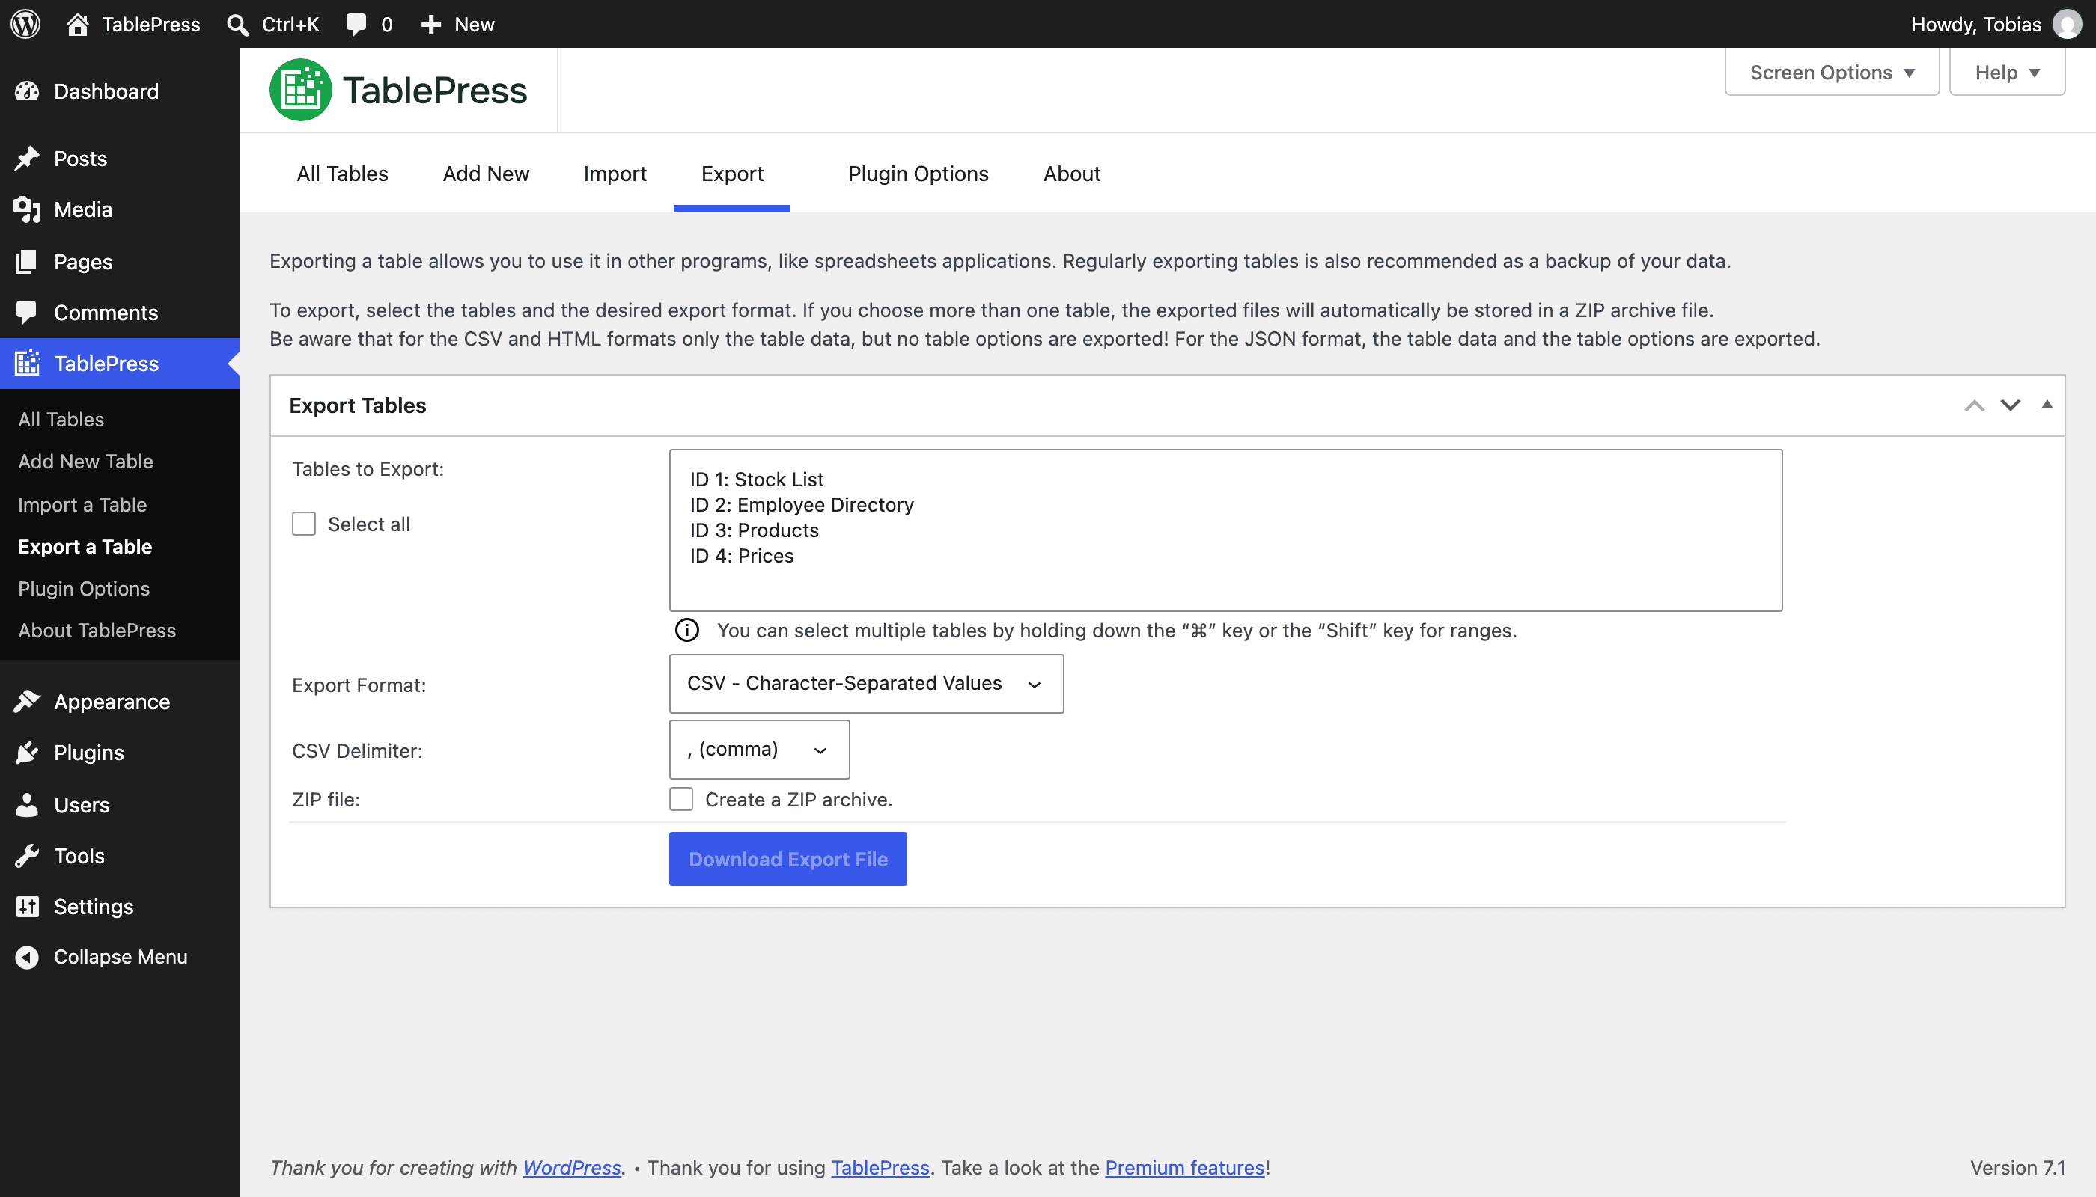The height and width of the screenshot is (1197, 2096).
Task: Click the Ctrl+K search magnifier icon
Action: (x=238, y=25)
